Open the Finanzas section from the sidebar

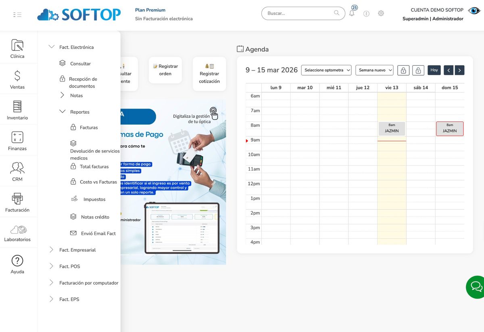pyautogui.click(x=17, y=140)
